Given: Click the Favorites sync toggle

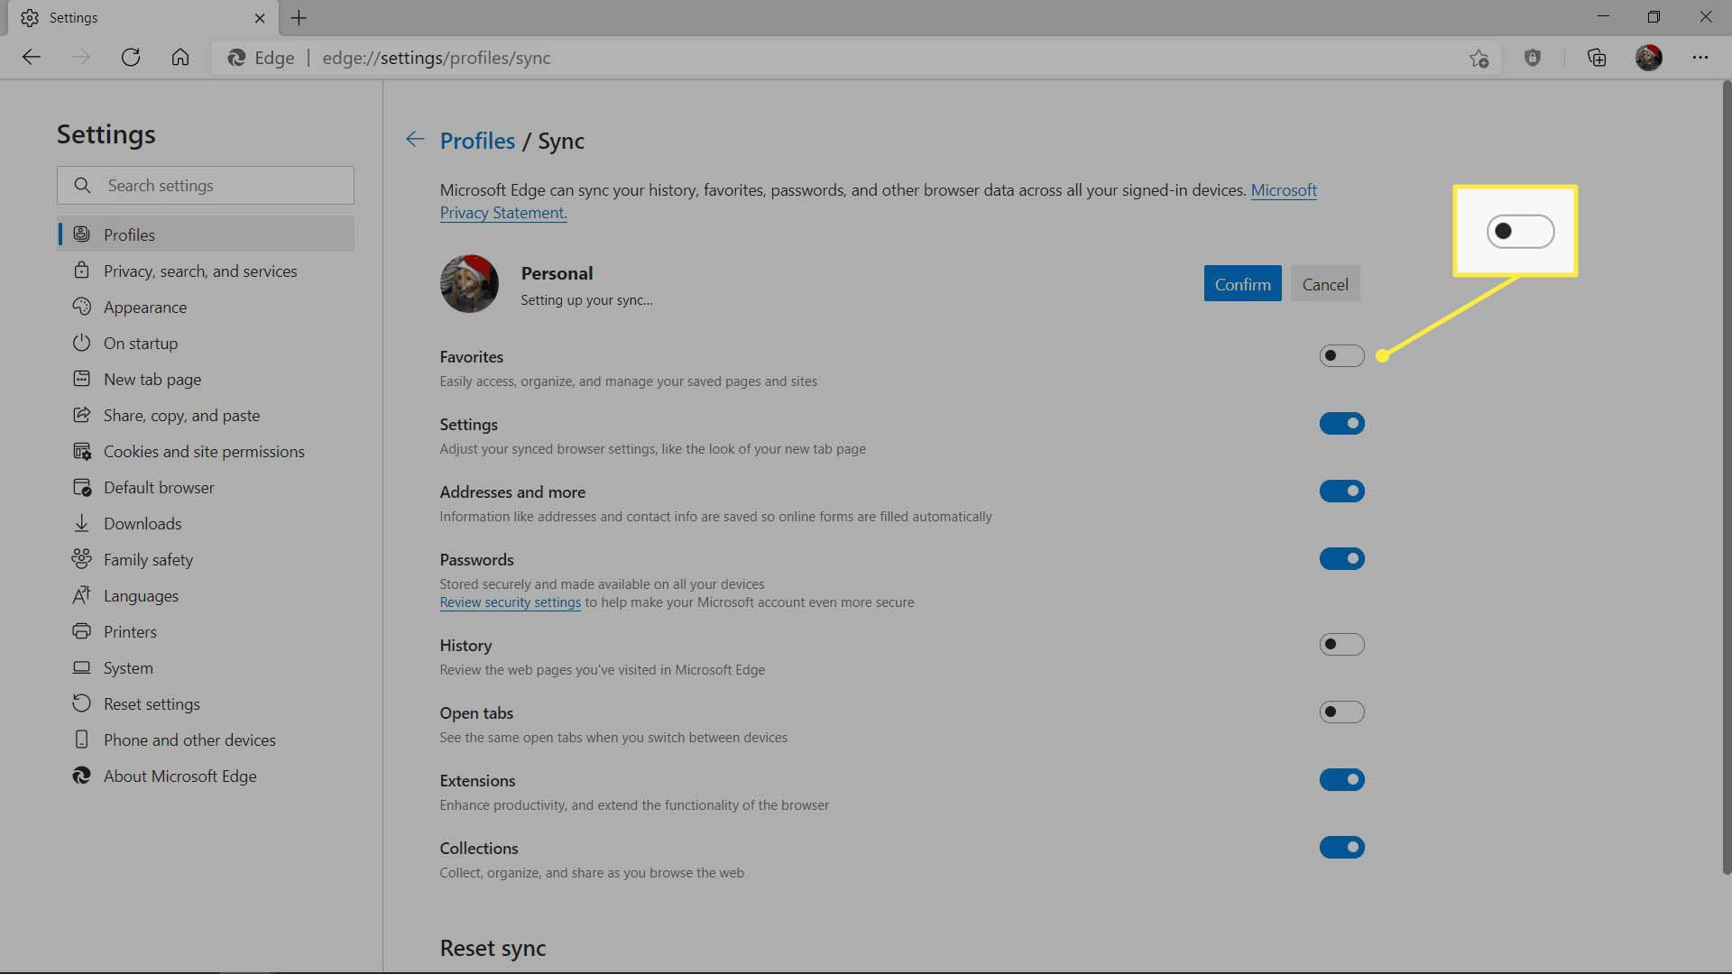Looking at the screenshot, I should [x=1341, y=354].
